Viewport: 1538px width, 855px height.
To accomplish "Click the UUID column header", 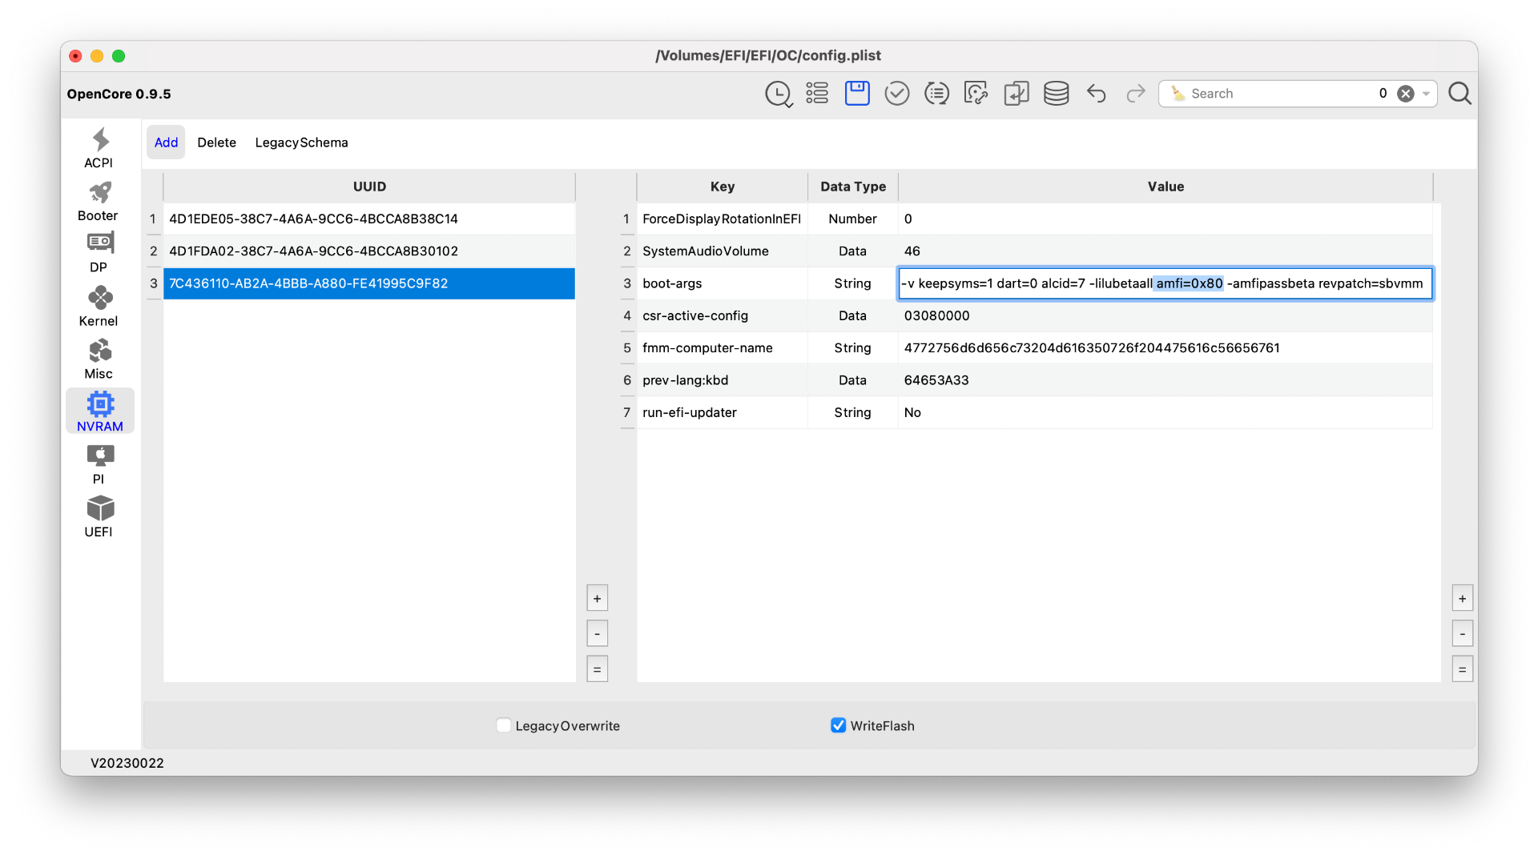I will tap(369, 187).
